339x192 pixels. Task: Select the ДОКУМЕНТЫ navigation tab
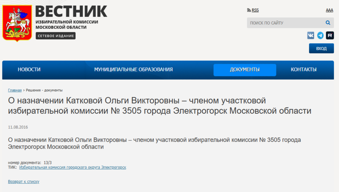[x=245, y=70]
